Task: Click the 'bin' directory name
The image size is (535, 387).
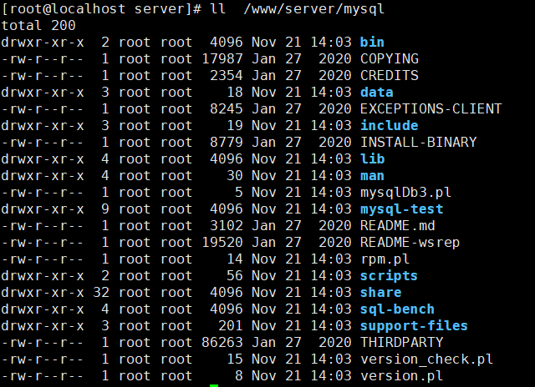Action: (x=372, y=43)
